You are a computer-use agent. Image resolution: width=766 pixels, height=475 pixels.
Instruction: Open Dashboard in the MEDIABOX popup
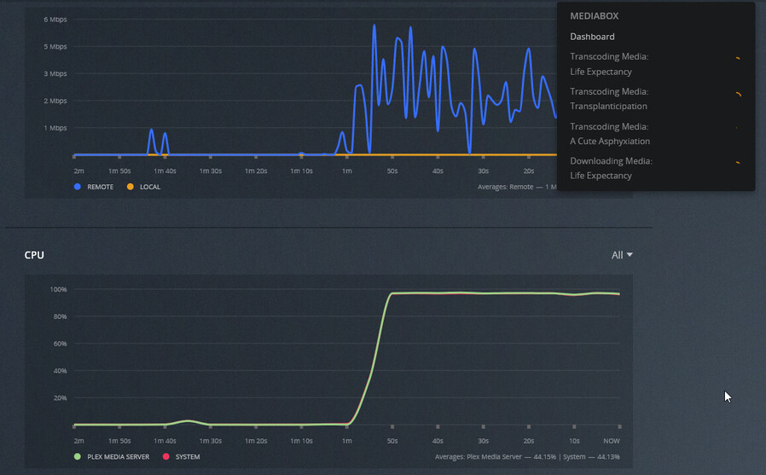pyautogui.click(x=592, y=37)
